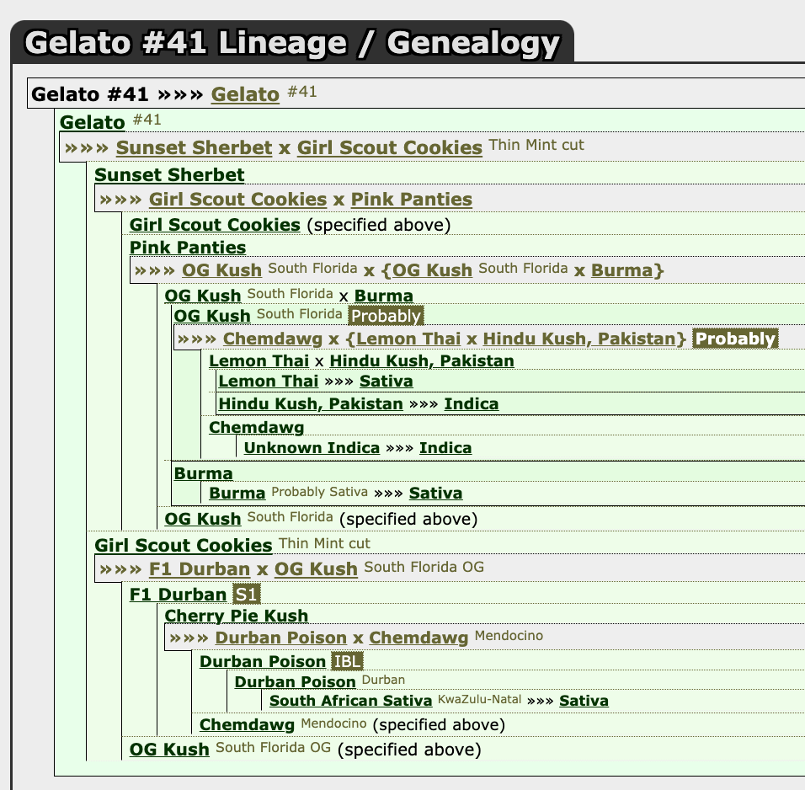Image resolution: width=805 pixels, height=790 pixels.
Task: Click OG Kush South Florida Probably entry
Action: coord(212,316)
